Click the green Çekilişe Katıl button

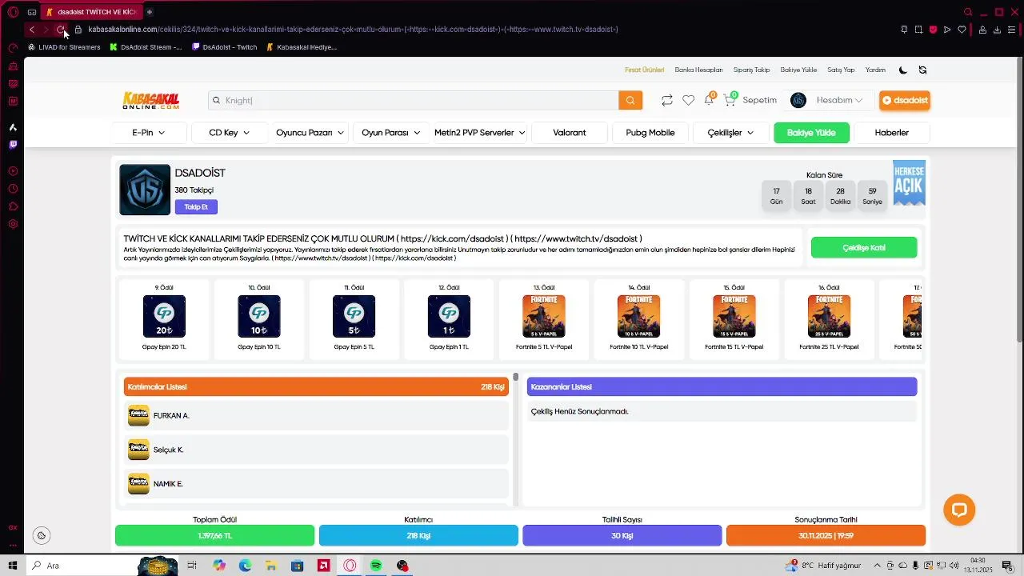pyautogui.click(x=864, y=248)
